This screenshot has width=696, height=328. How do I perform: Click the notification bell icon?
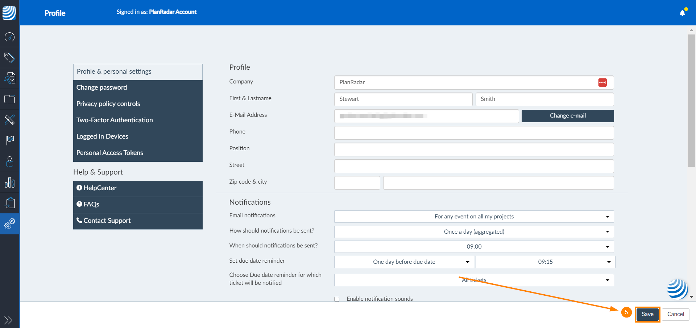tap(682, 13)
